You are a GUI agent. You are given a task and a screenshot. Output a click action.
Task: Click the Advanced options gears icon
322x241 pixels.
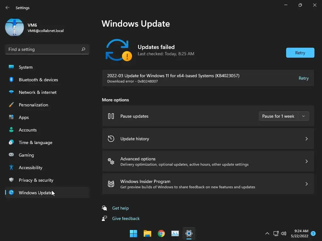(111, 161)
